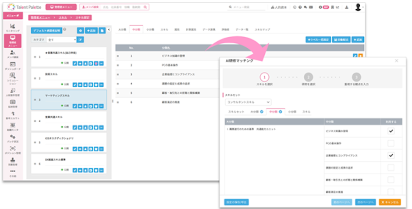Click the デフォルト承認者反映 button
412x209 pixels.
46,30
